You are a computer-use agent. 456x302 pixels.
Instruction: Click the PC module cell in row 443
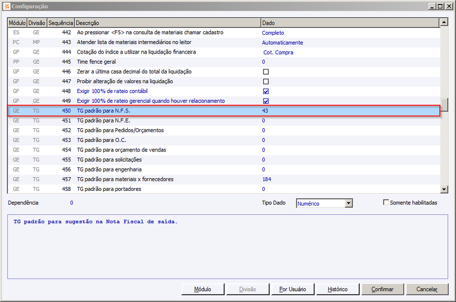[16, 42]
